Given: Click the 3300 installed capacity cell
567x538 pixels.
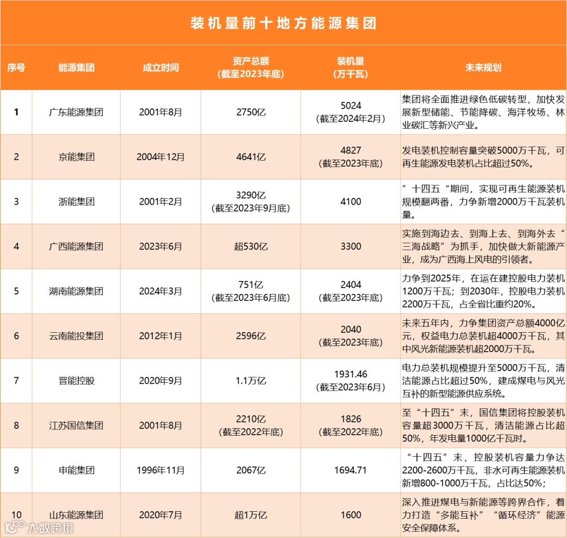Looking at the screenshot, I should (351, 247).
